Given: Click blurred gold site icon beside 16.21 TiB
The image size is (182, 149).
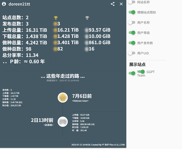Looking at the screenshot, I should tap(55, 30).
